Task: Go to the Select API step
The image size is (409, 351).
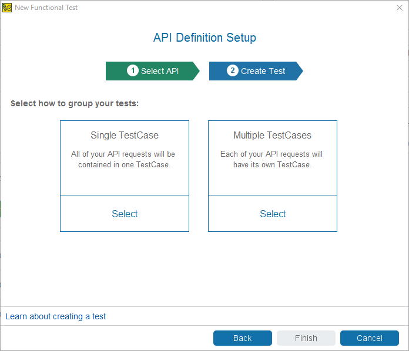Action: point(153,71)
